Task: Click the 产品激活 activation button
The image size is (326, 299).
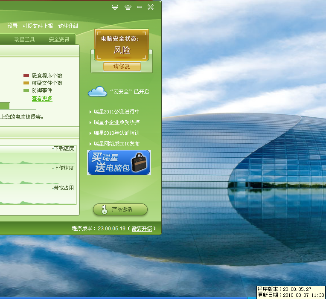Action: [120, 209]
